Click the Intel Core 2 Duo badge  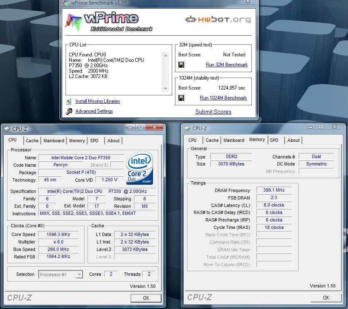(x=140, y=168)
